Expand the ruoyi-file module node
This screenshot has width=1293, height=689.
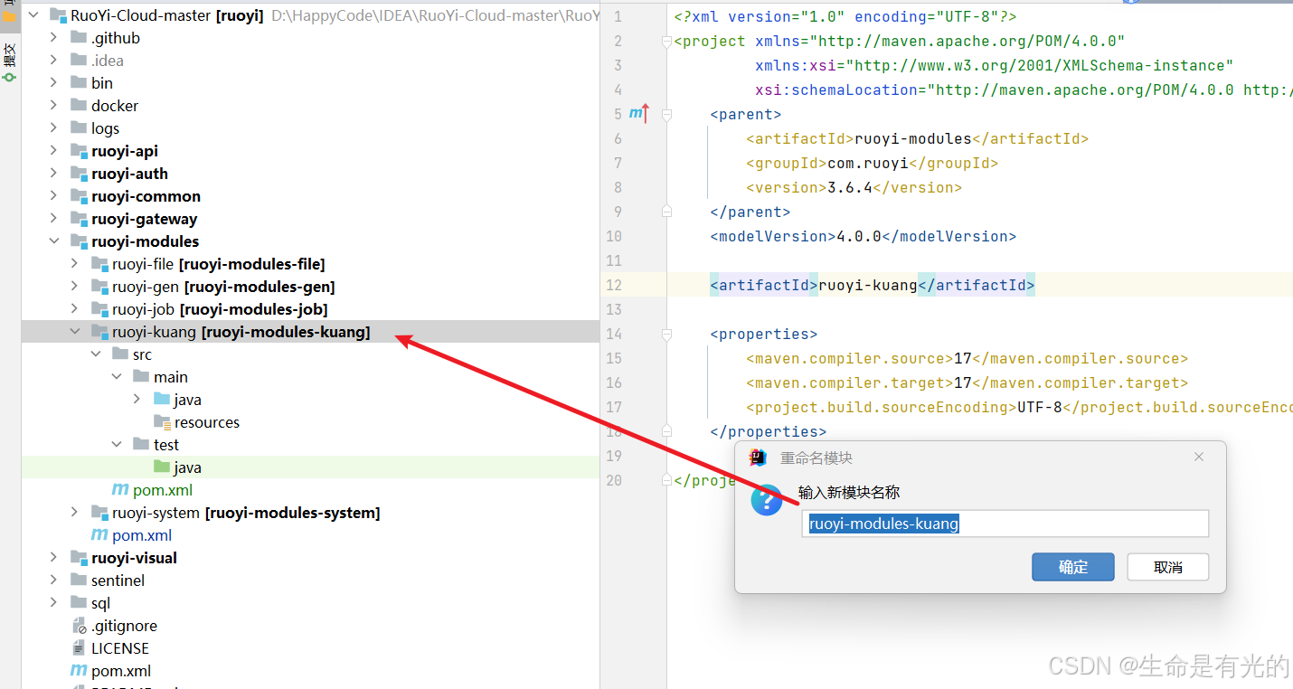click(75, 264)
